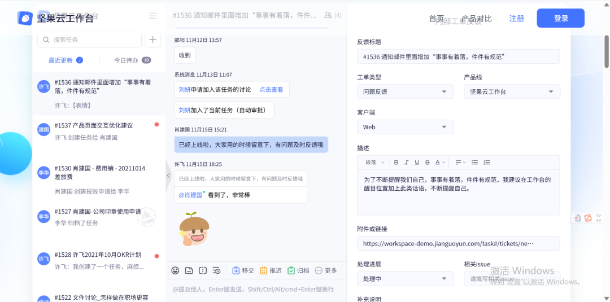Image resolution: width=610 pixels, height=302 pixels.
Task: Click the 建国 avatar on task #1537
Action: coord(43,129)
